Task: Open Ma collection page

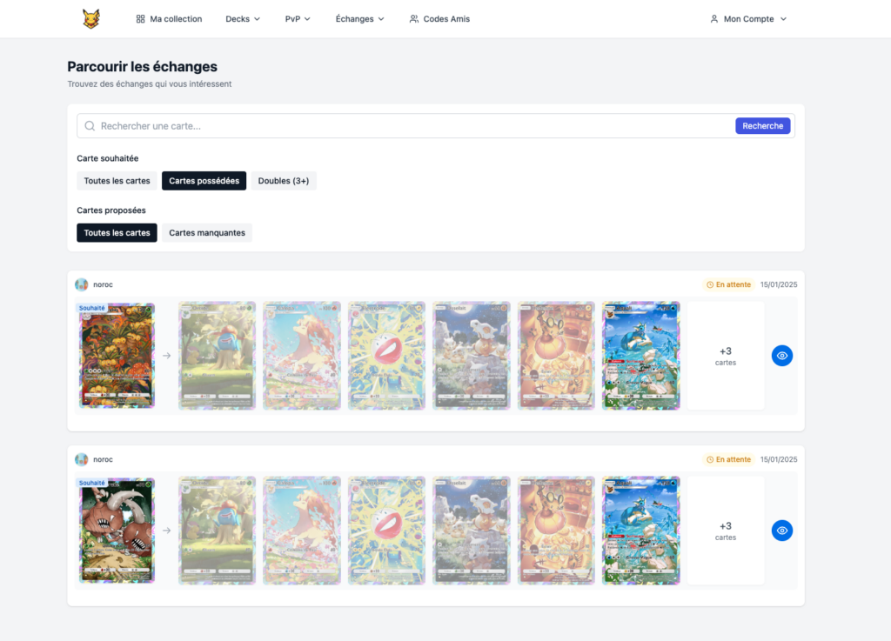Action: pos(170,19)
